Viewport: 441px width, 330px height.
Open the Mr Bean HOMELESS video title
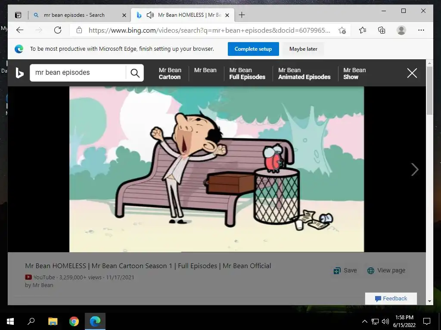(x=148, y=266)
